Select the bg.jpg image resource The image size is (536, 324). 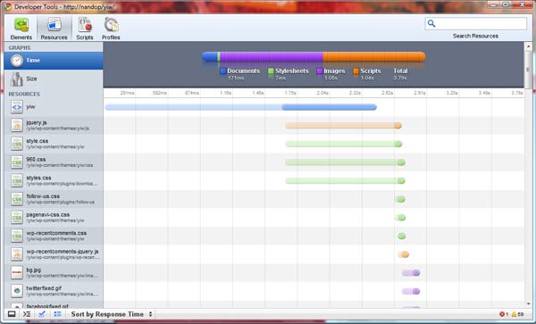pos(54,273)
